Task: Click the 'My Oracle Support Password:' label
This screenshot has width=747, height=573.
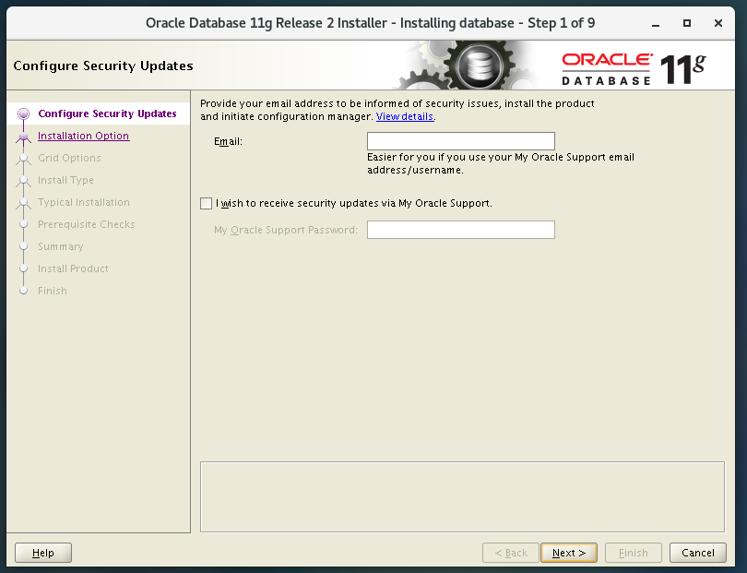Action: coord(286,230)
